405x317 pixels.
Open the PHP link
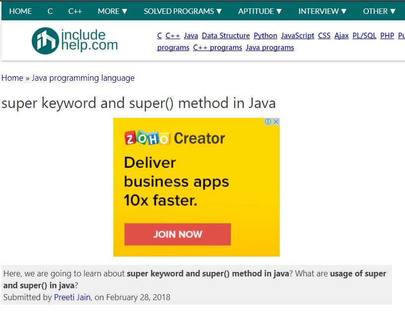(387, 35)
